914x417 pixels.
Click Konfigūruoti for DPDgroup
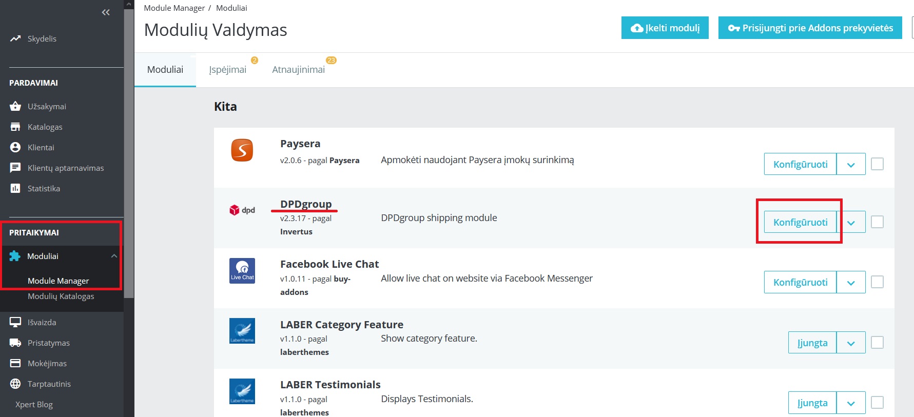(x=801, y=222)
